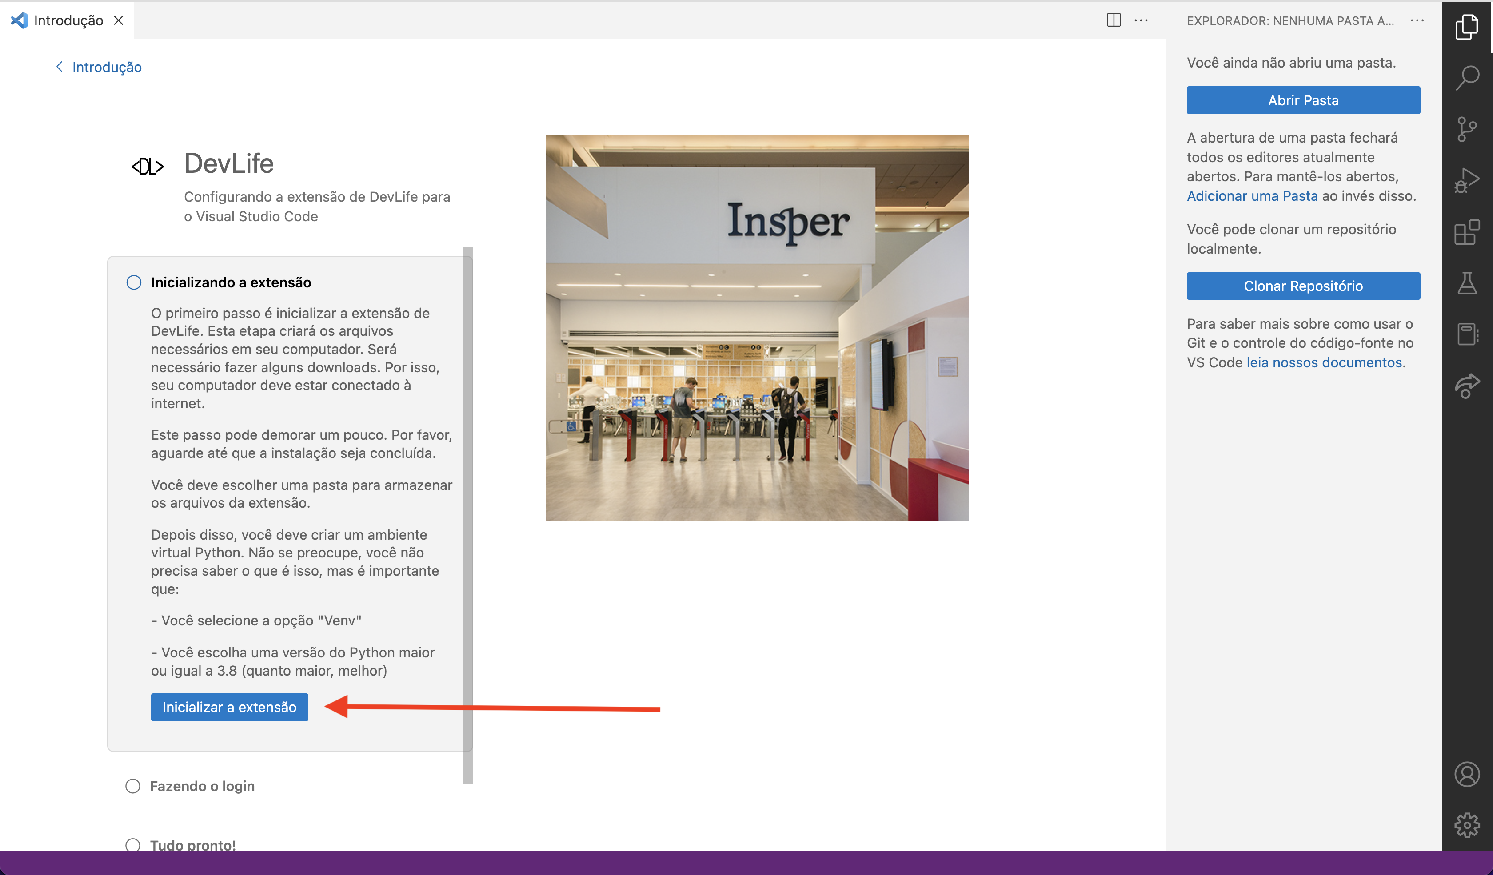This screenshot has width=1493, height=875.
Task: Expand the 'Fazendo o login' step
Action: (201, 786)
